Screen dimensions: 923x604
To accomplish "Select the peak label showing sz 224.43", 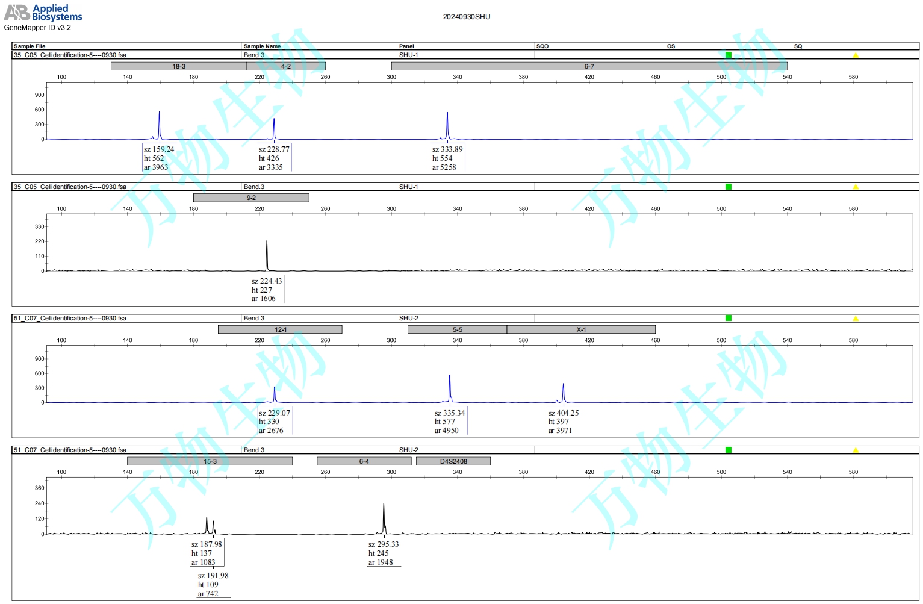I will pos(267,290).
